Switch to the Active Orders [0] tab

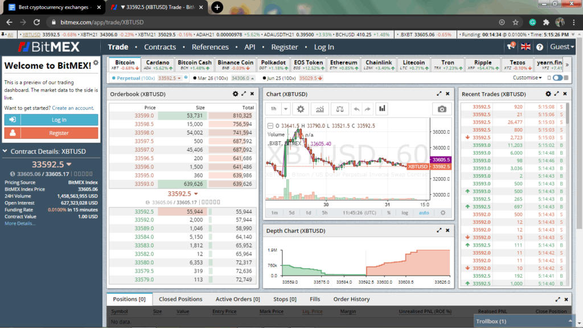pyautogui.click(x=237, y=299)
